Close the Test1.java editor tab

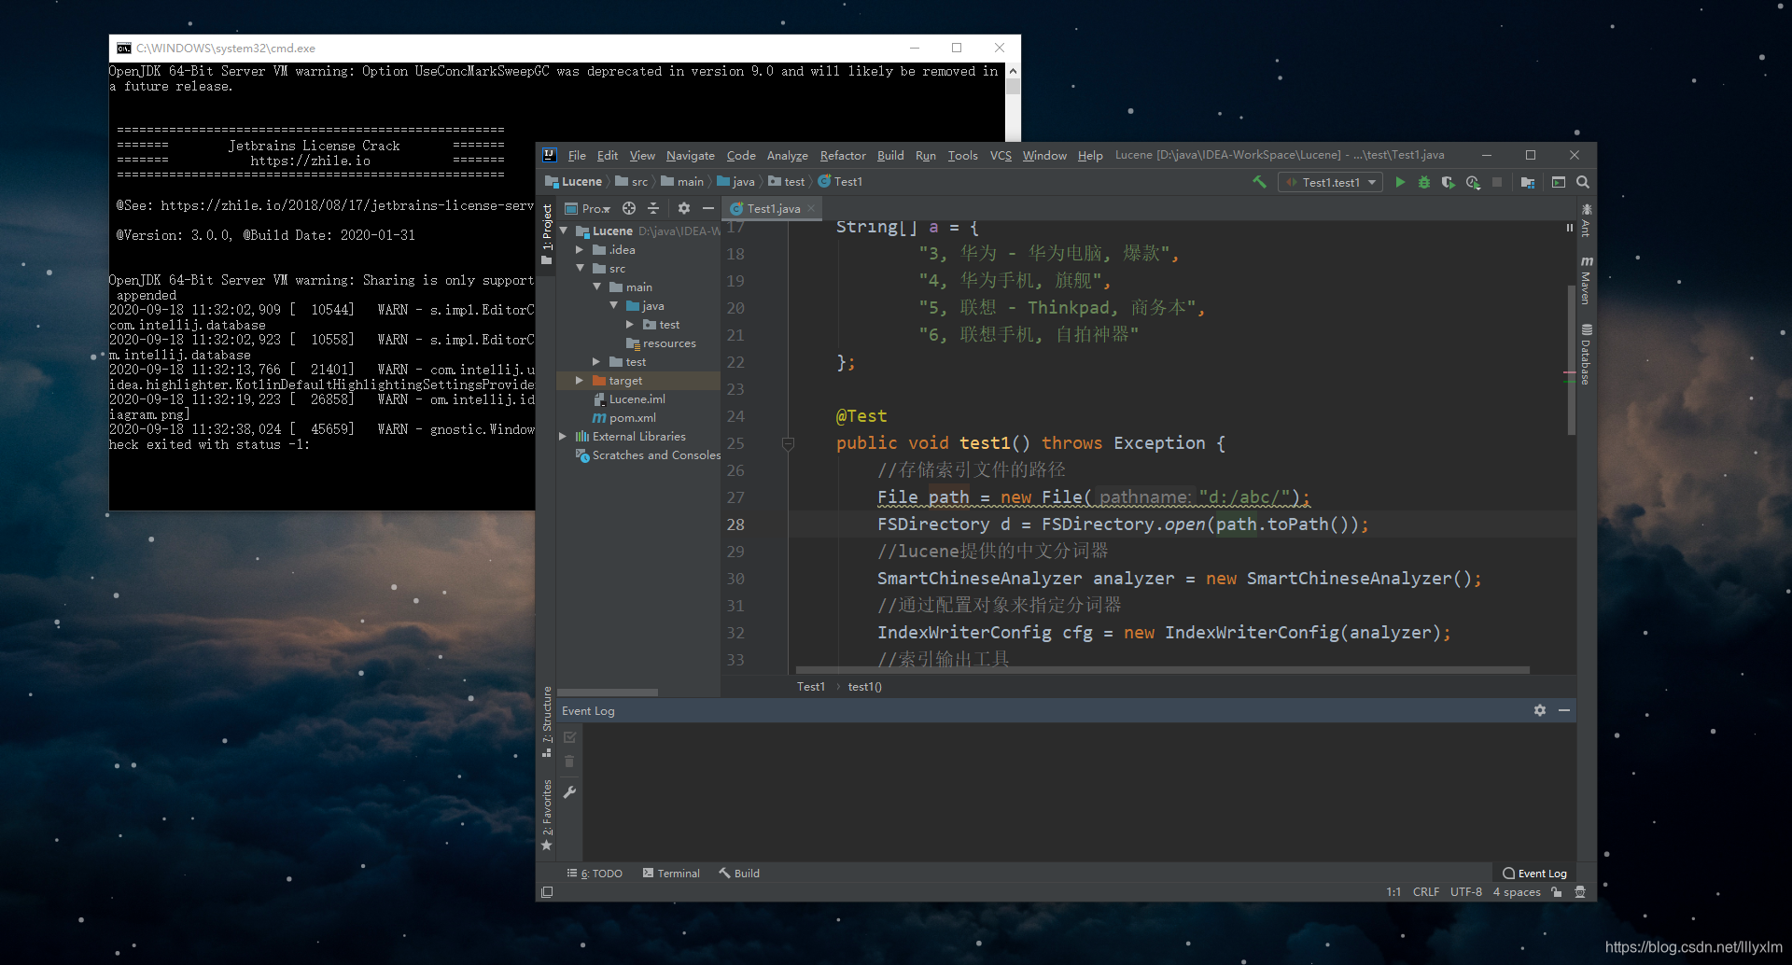pos(811,208)
